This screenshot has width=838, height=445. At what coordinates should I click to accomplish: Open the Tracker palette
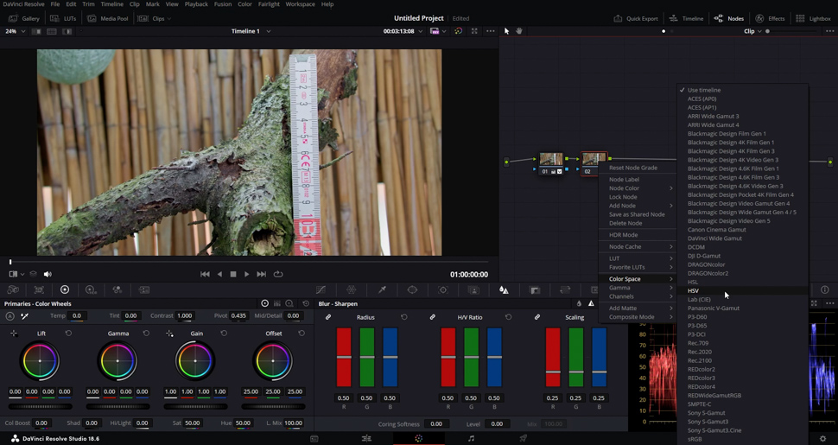tap(443, 289)
